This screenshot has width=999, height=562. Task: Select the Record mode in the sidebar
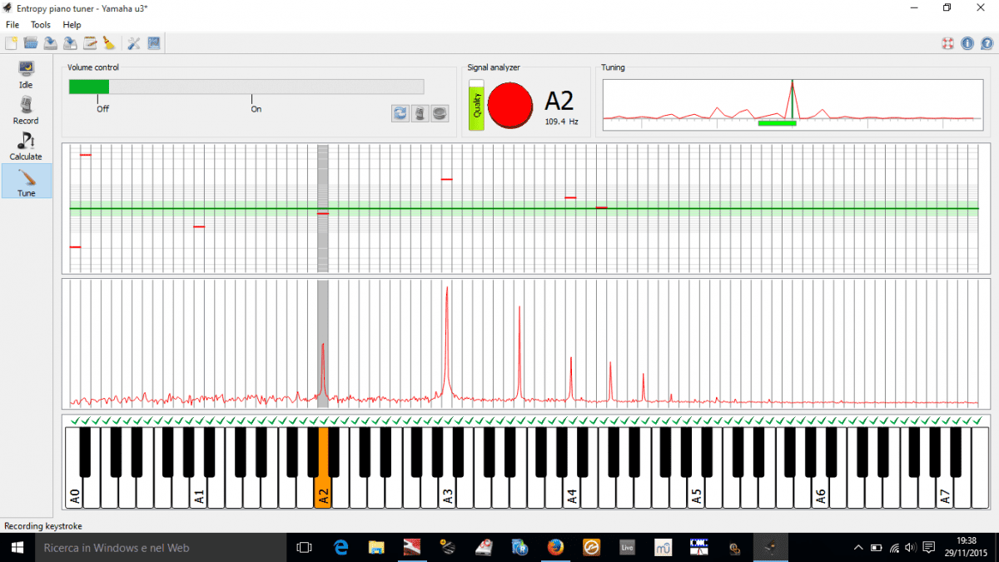coord(26,111)
